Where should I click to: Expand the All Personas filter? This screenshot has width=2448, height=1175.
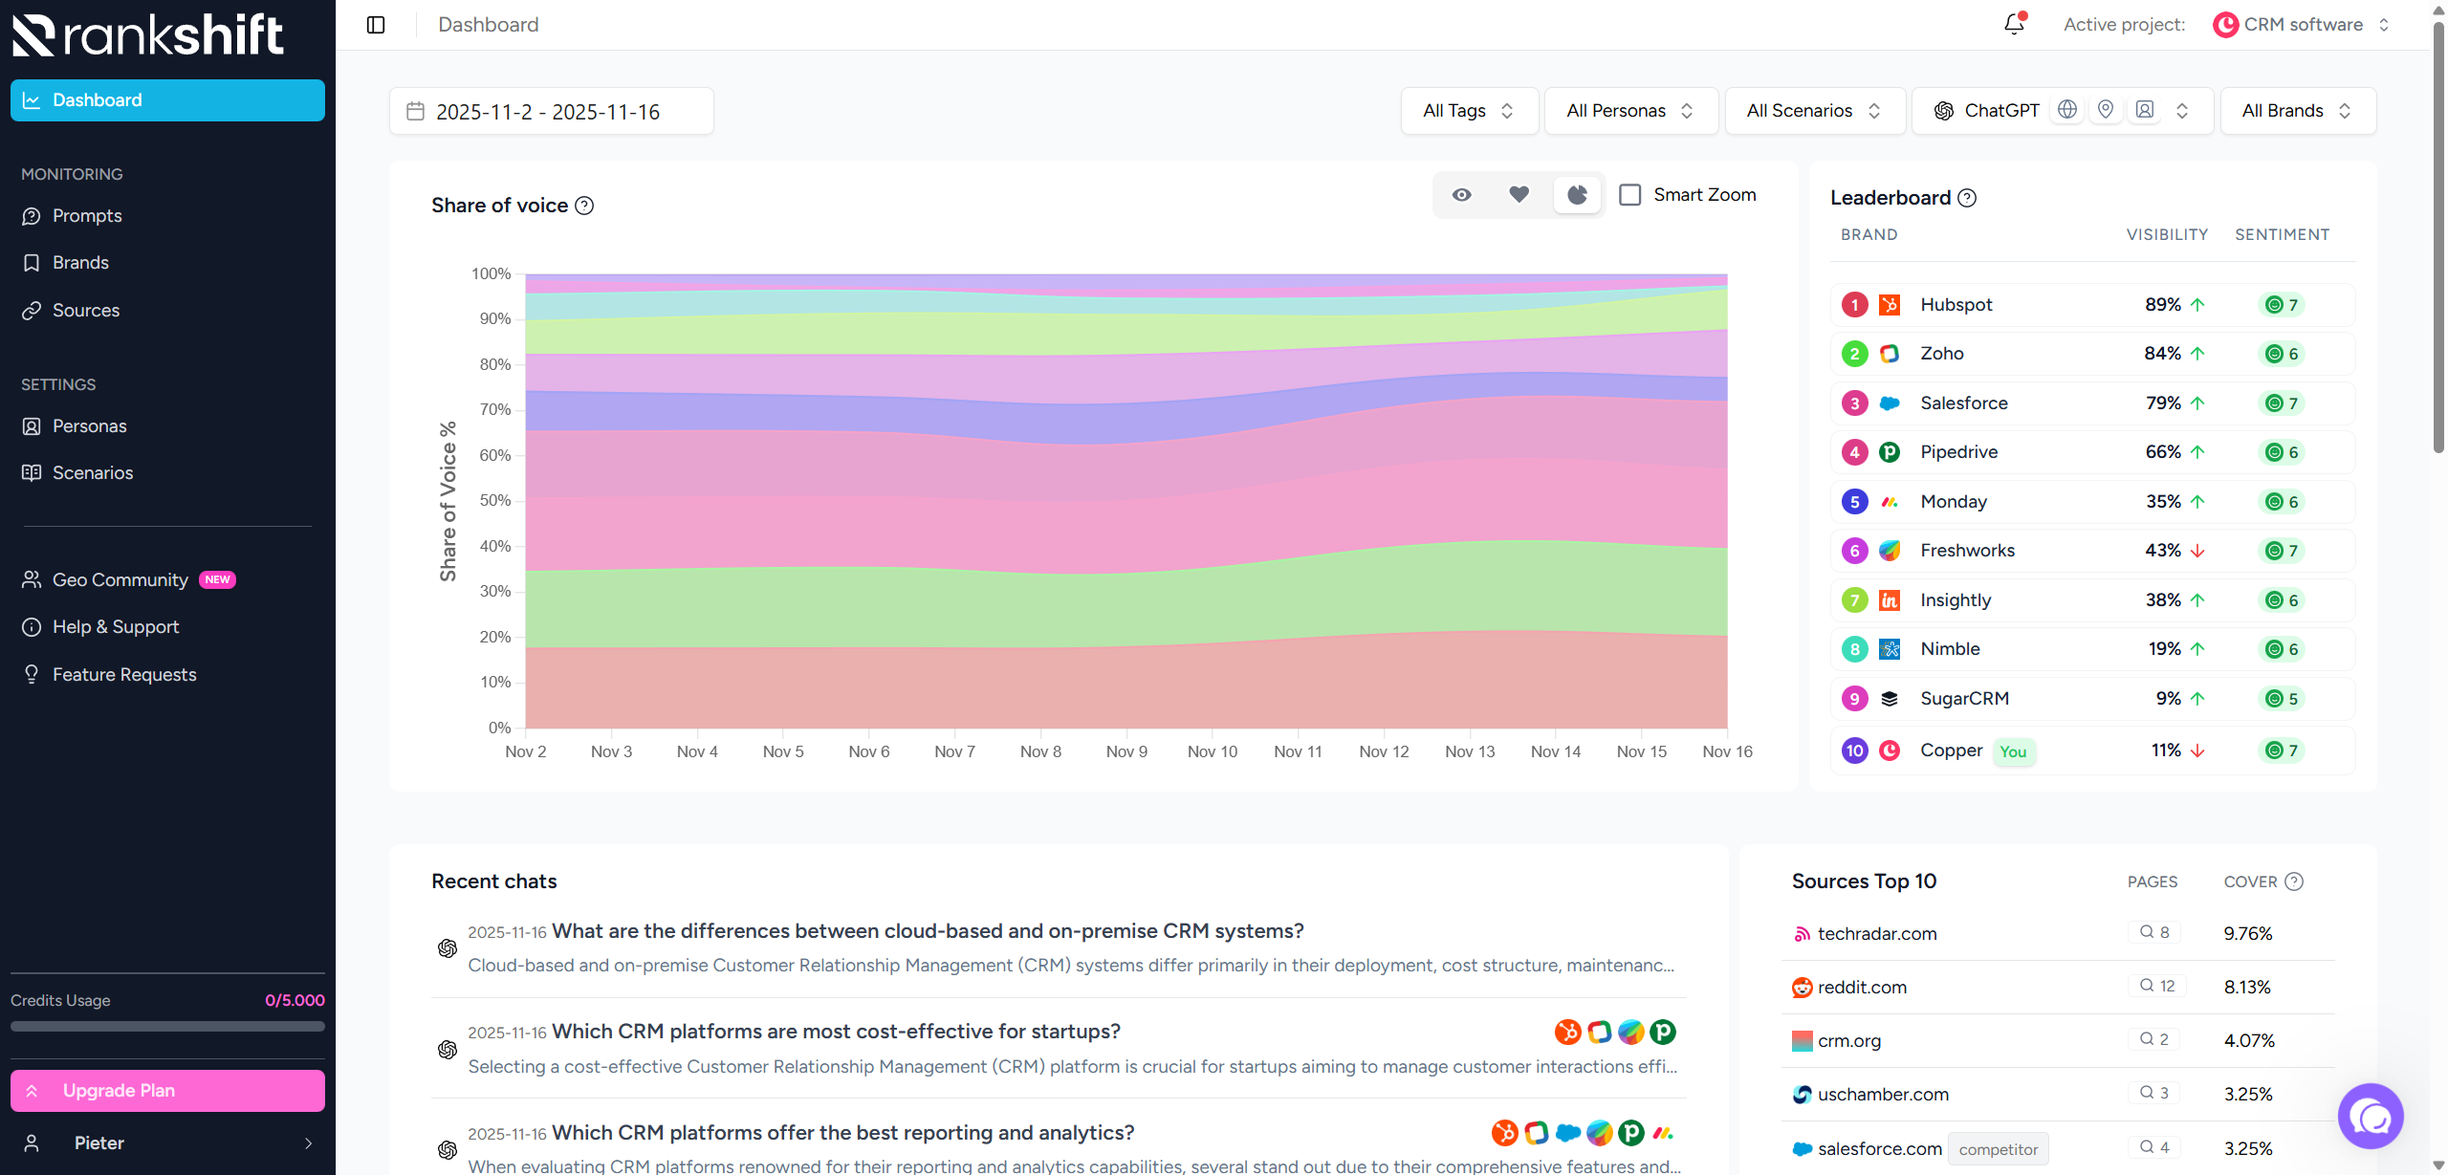point(1629,110)
